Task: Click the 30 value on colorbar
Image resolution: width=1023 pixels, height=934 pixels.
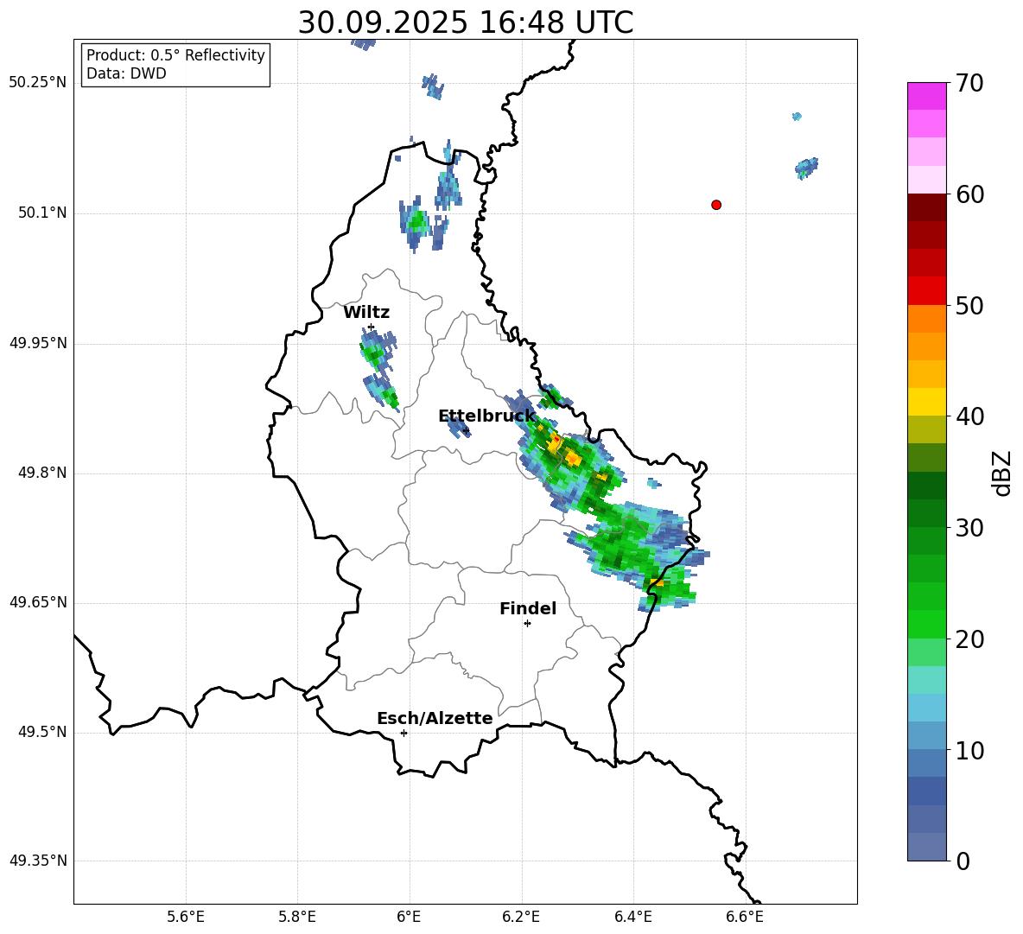Action: tap(970, 528)
